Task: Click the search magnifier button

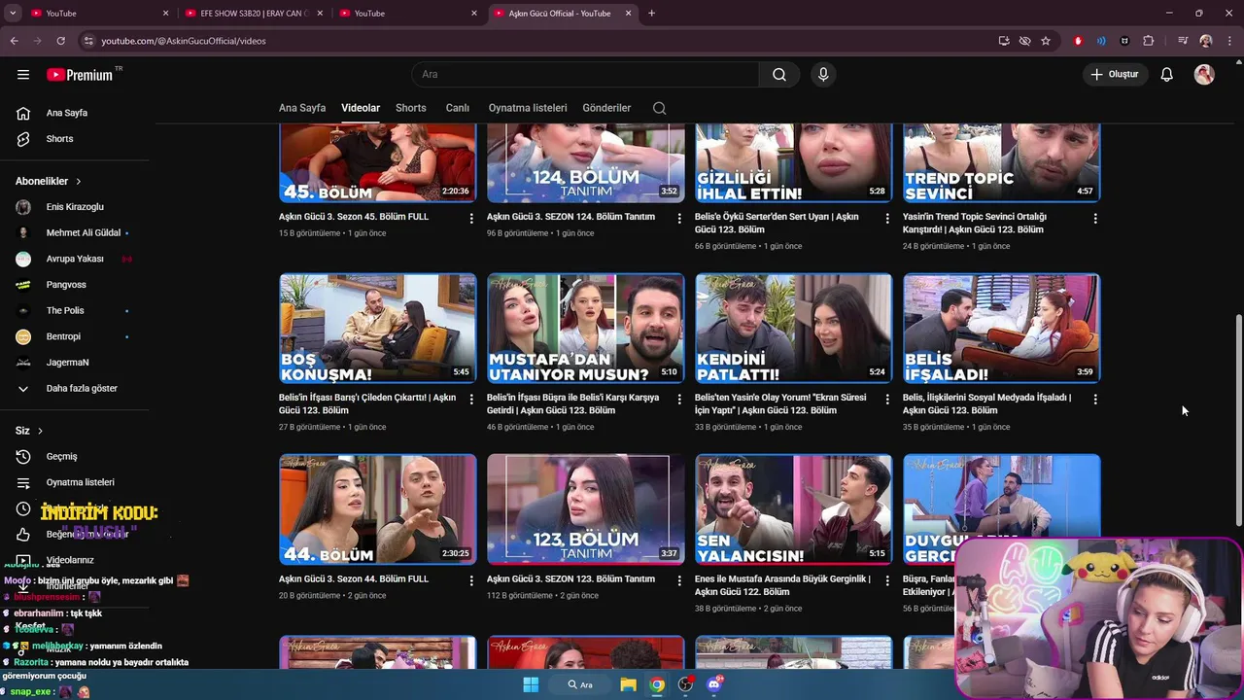Action: click(779, 75)
